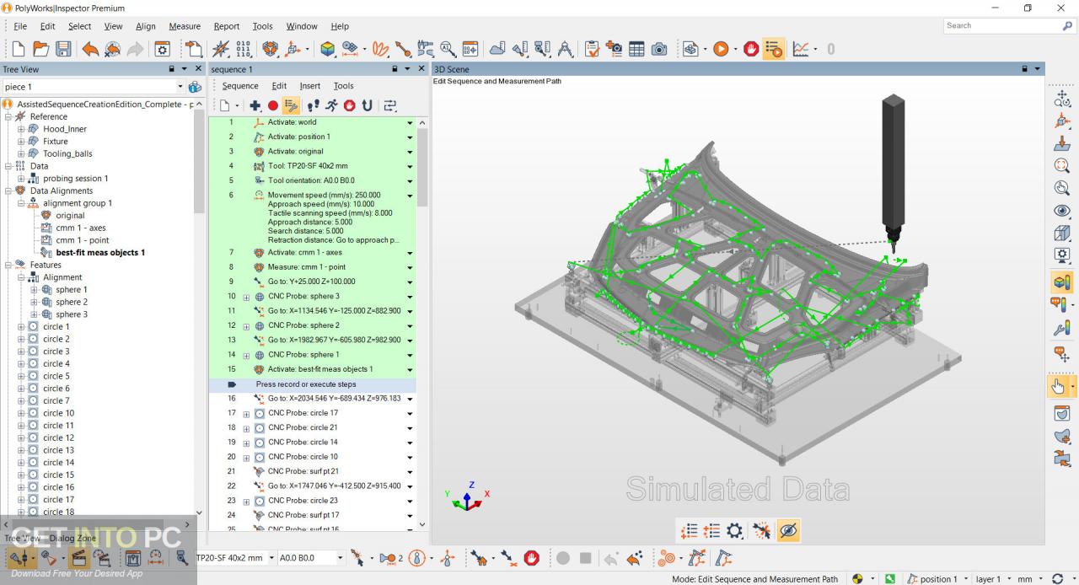Take a snapshot with the camera icon
The image size is (1079, 585).
pyautogui.click(x=659, y=50)
